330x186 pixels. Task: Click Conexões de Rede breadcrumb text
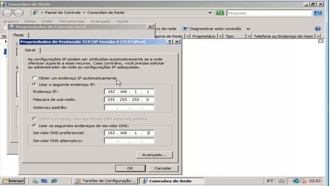tap(106, 12)
